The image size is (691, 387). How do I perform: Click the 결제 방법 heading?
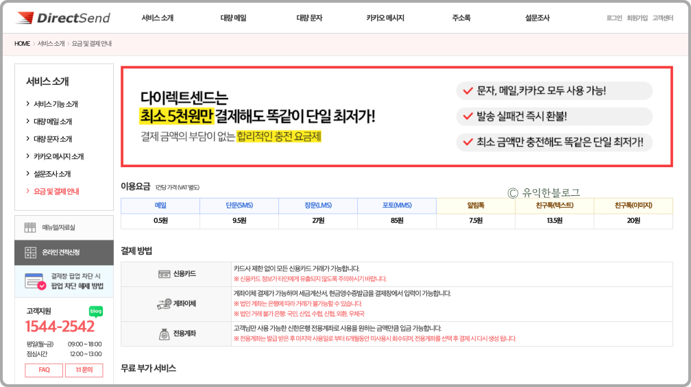coord(136,251)
